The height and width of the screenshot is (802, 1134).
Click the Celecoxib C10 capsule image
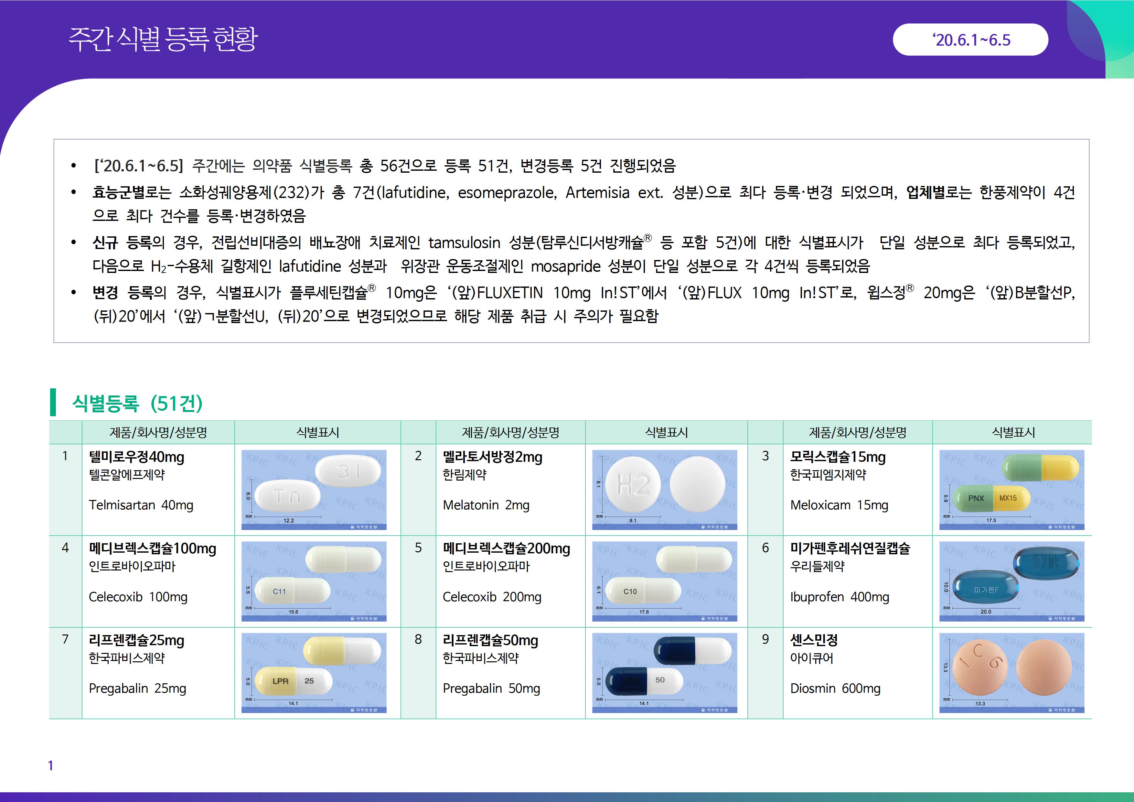[664, 581]
